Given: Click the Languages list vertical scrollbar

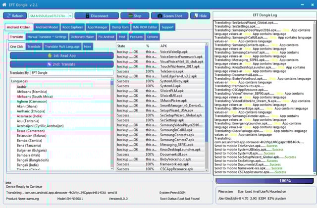Looking at the screenshot, I should point(112,124).
